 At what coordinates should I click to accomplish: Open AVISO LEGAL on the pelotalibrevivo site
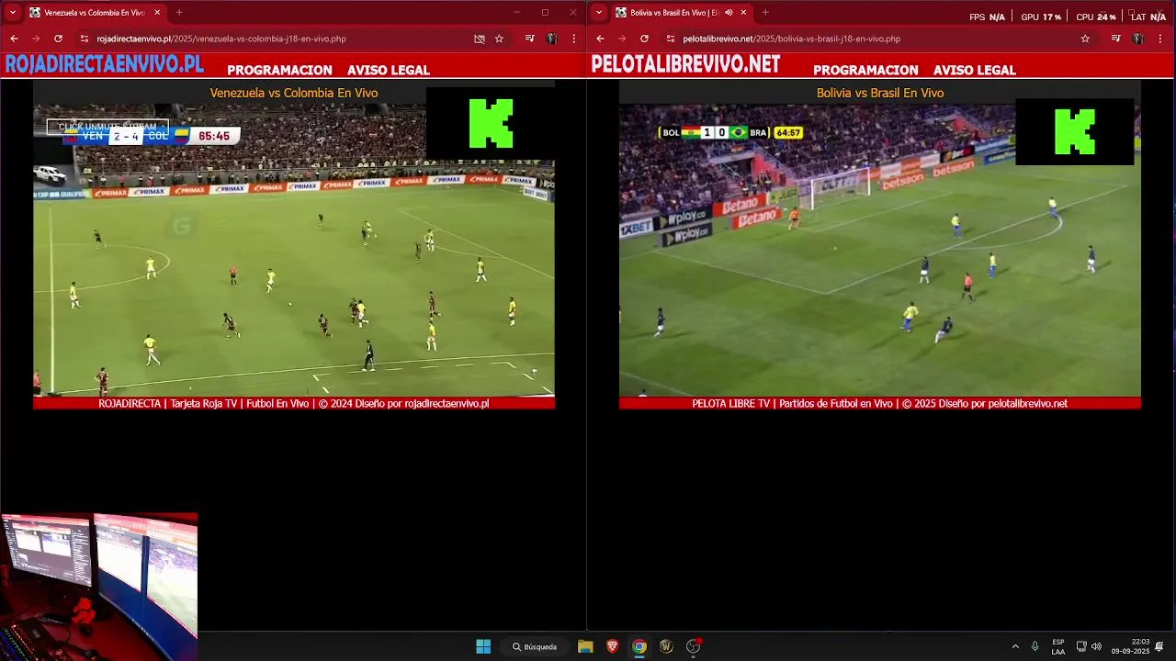975,70
